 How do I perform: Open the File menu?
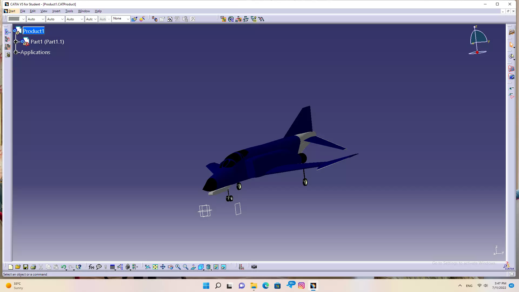click(23, 11)
